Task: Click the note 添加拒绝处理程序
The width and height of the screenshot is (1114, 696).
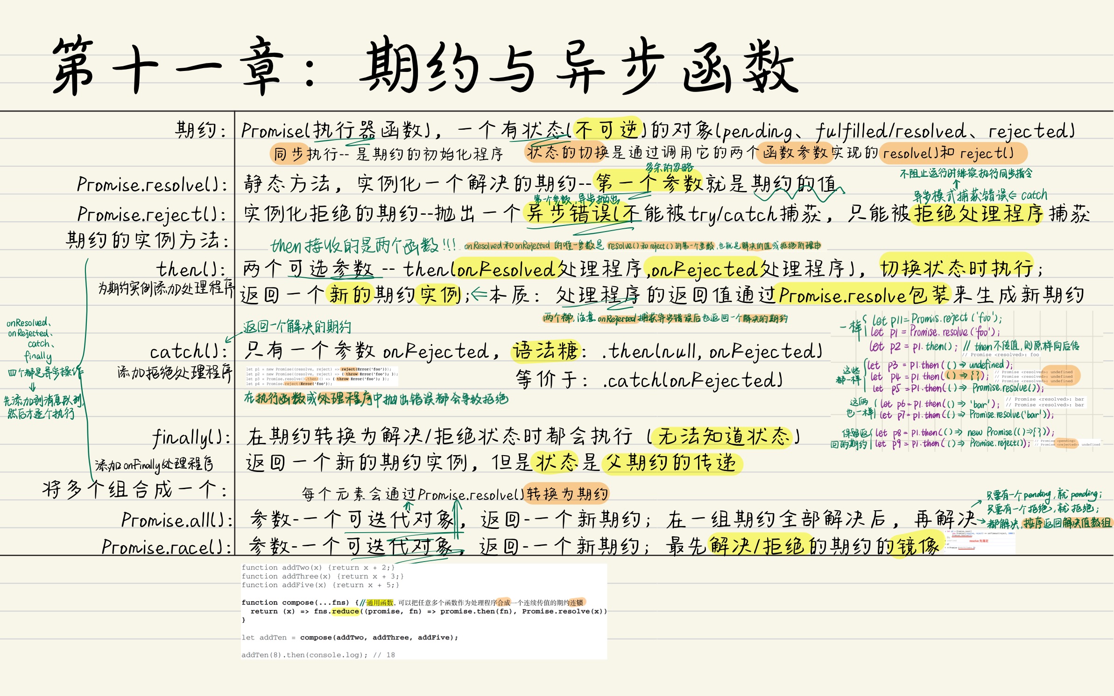Action: click(x=174, y=372)
